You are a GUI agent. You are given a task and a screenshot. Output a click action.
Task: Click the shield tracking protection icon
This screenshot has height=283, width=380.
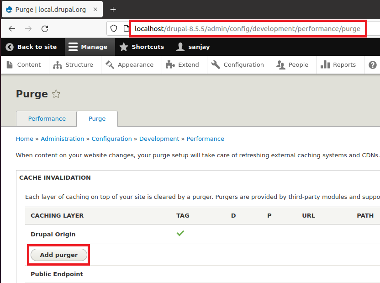[x=114, y=29]
